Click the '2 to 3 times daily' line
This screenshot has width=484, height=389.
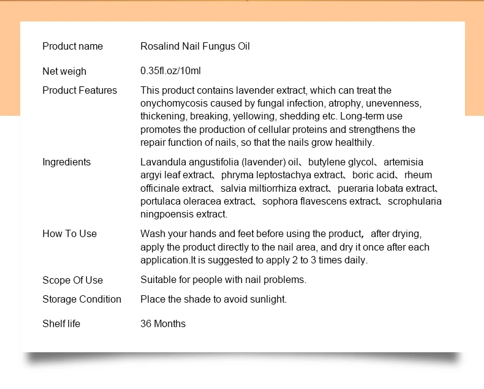tap(254, 260)
